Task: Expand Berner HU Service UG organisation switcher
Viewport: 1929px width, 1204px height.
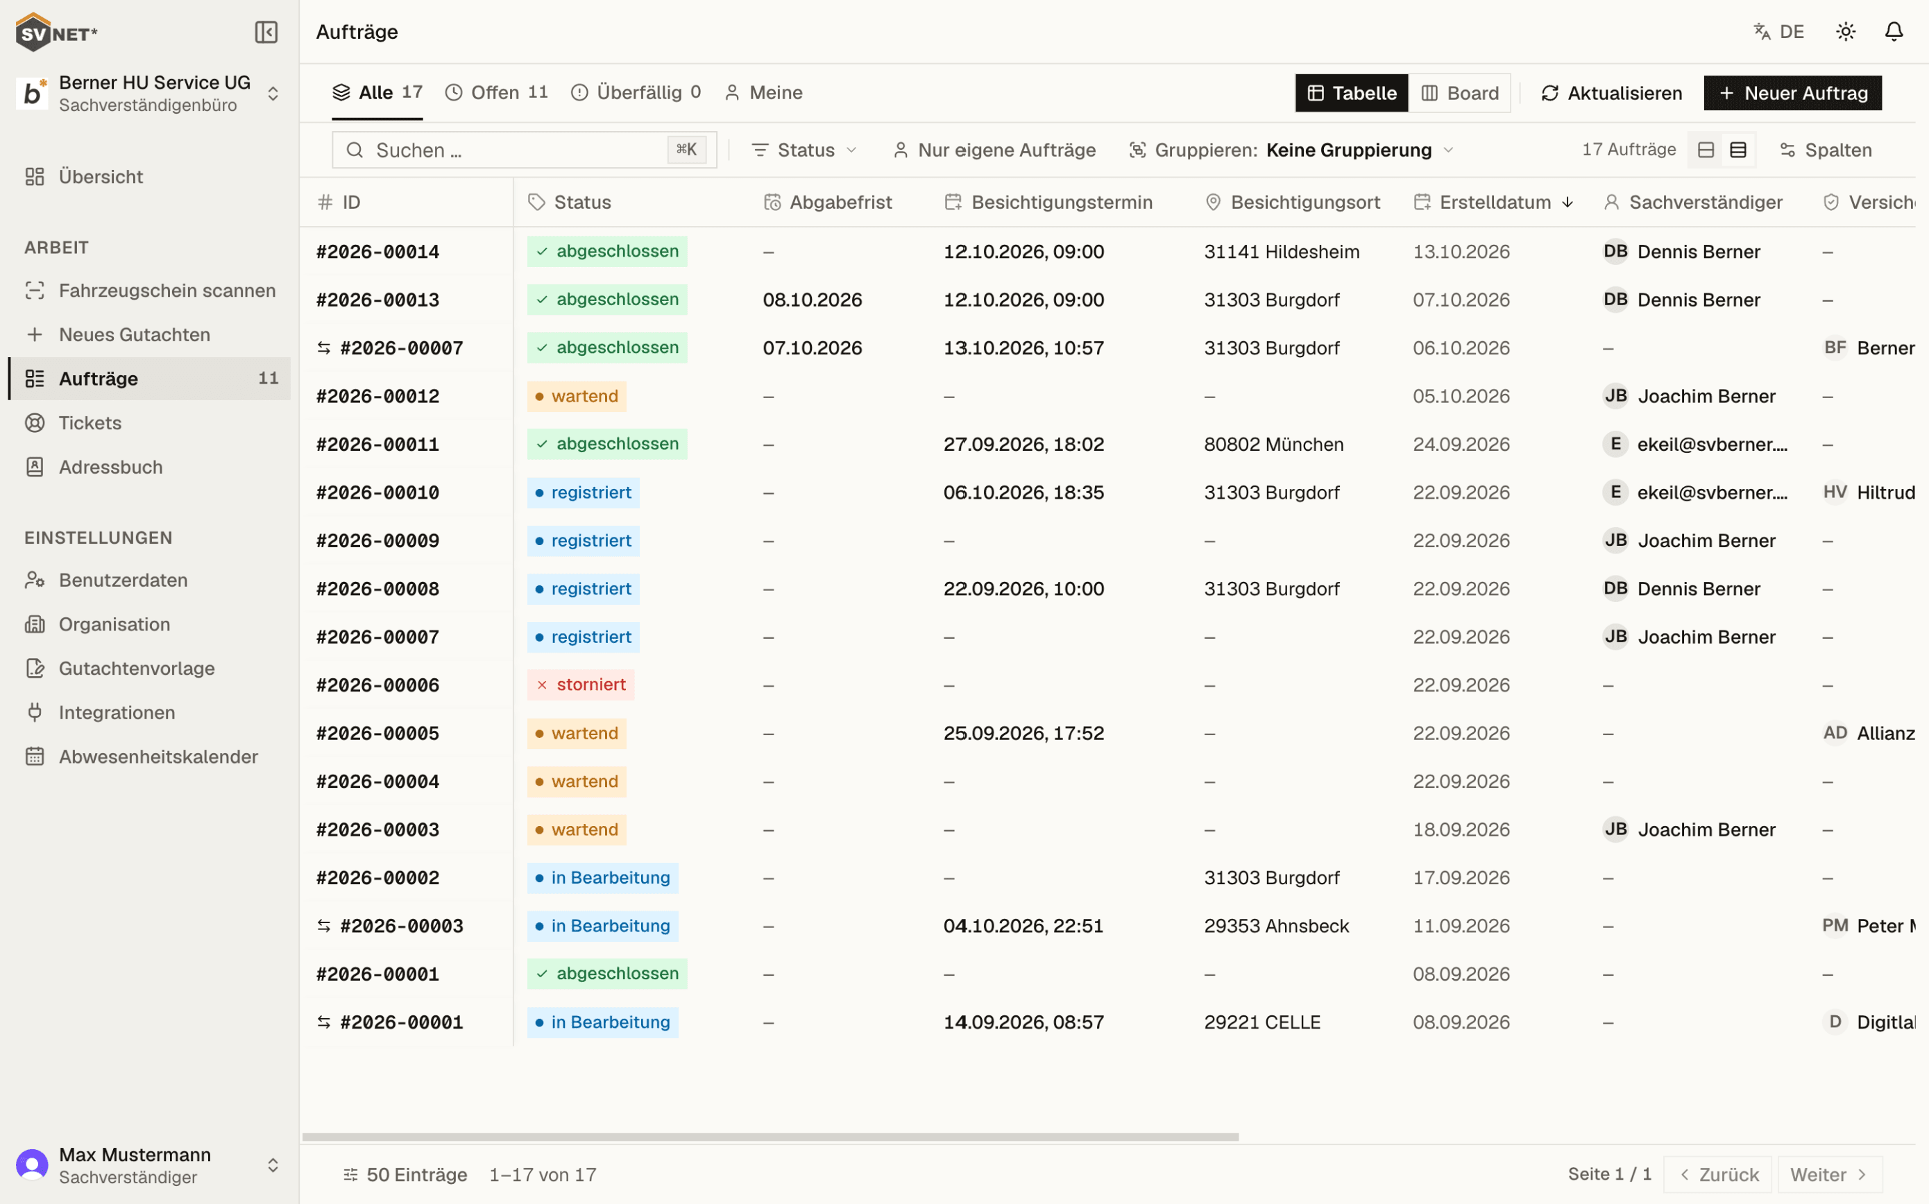Action: (150, 94)
